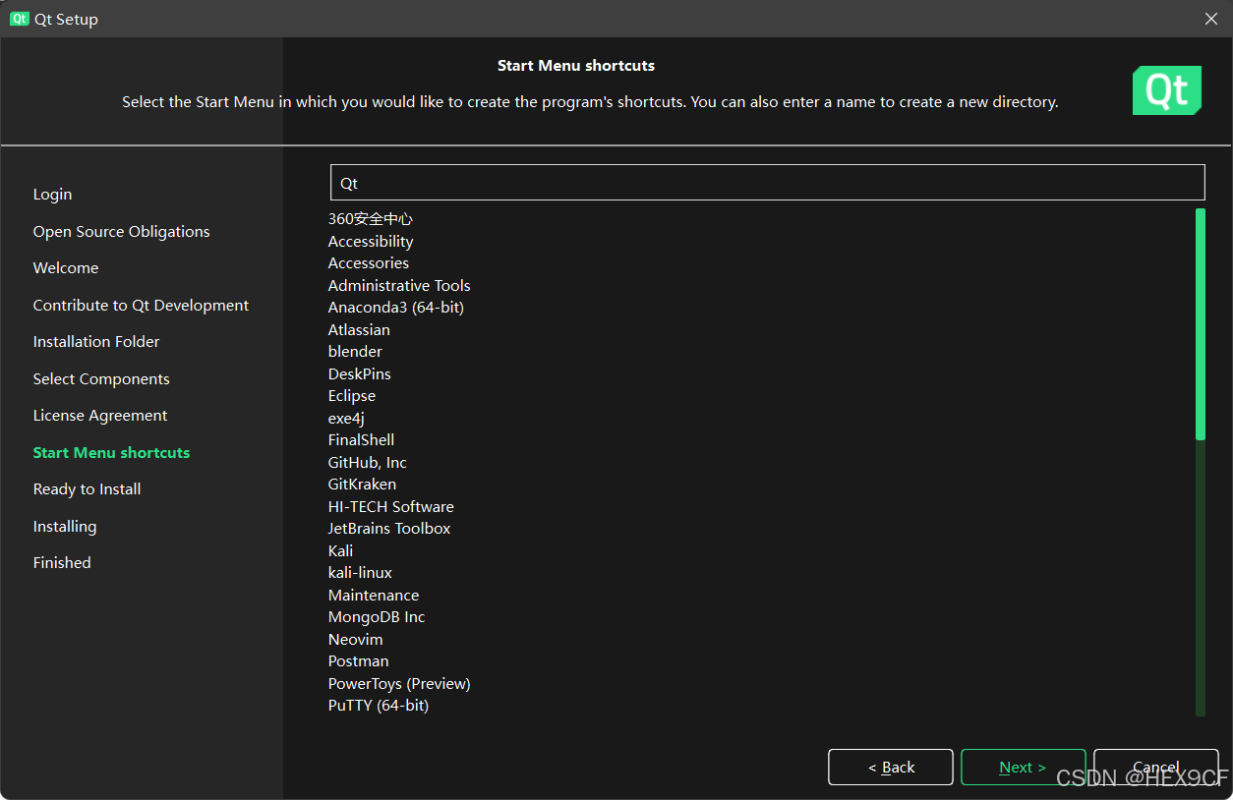Click the Ready to Install step
The image size is (1233, 800).
click(x=87, y=489)
